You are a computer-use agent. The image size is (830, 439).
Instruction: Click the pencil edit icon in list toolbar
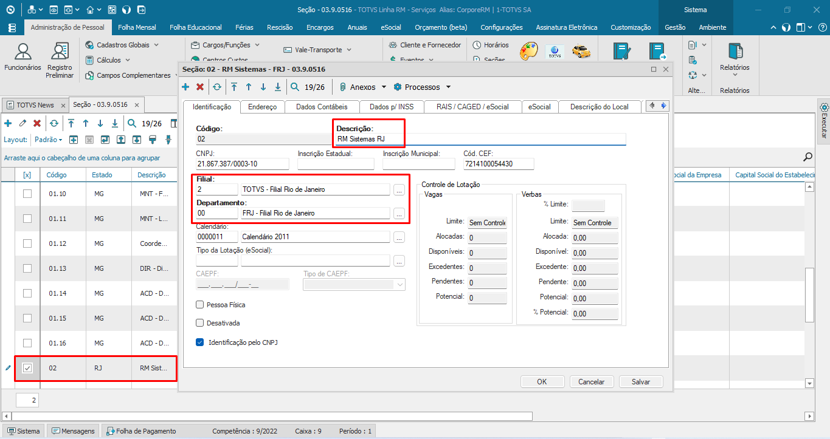coord(22,123)
